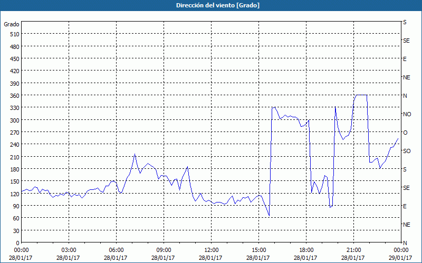Pick the 420 degree axis label

tap(15, 71)
